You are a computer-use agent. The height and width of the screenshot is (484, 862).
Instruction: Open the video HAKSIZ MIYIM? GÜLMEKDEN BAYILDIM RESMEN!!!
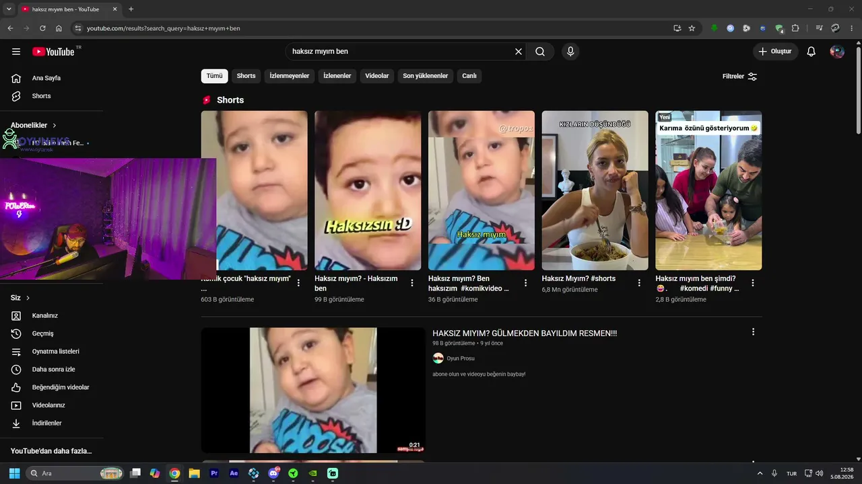pyautogui.click(x=525, y=333)
